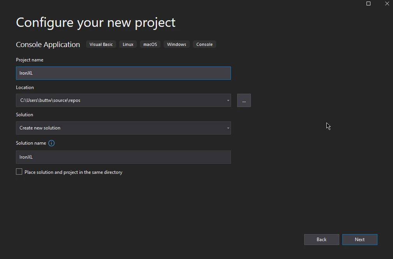Close the Configure your new project dialog
This screenshot has width=393, height=259.
click(387, 3)
